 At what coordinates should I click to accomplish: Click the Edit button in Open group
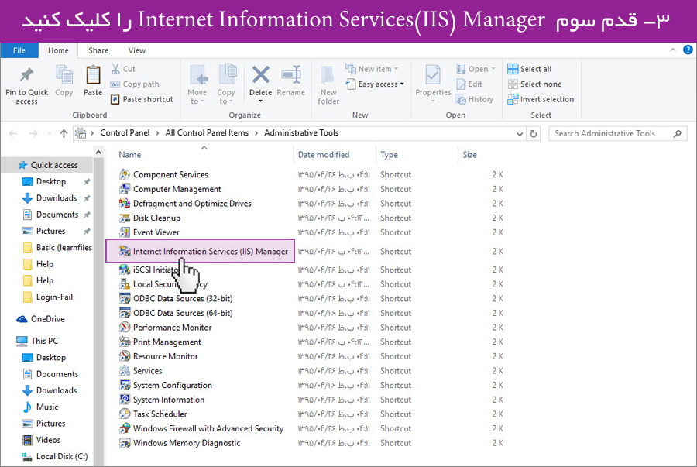[x=469, y=84]
